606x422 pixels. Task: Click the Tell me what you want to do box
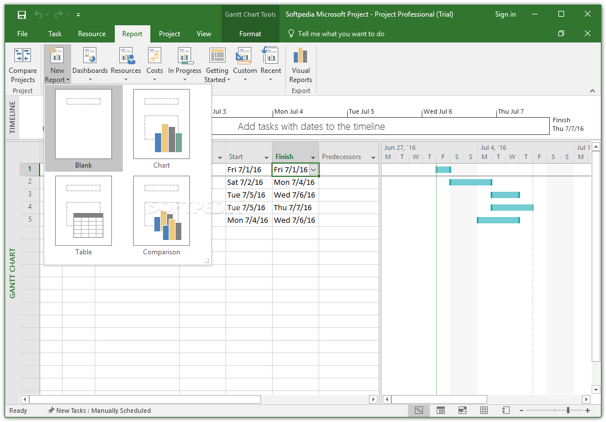(336, 34)
